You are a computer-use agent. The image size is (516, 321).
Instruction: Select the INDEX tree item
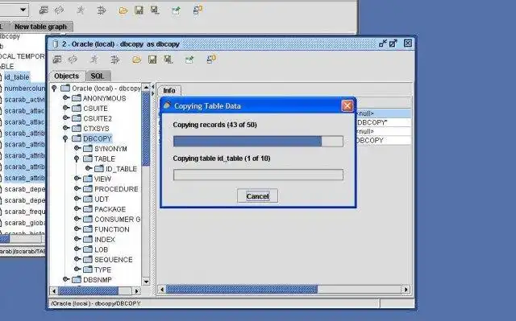click(x=105, y=240)
